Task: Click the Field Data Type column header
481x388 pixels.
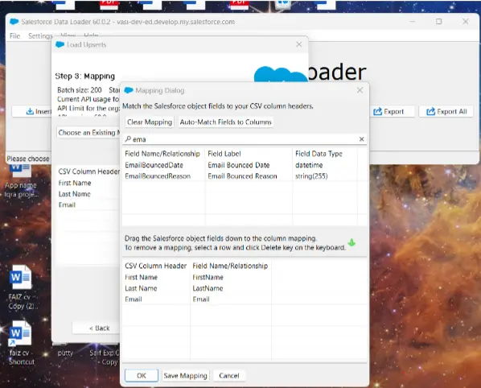Action: click(x=319, y=154)
